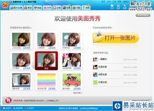This screenshot has width=154, height=111.
Task: Select the 人像美容 sample thumbnail
Action: [47, 39]
